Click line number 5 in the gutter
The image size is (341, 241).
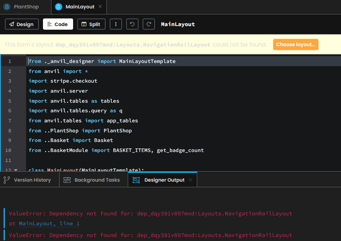click(x=10, y=101)
